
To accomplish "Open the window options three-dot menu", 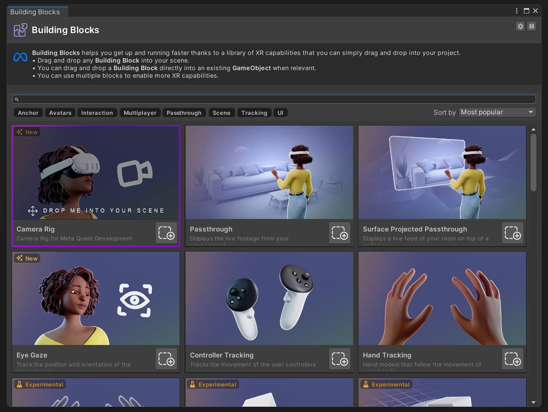I will 516,10.
